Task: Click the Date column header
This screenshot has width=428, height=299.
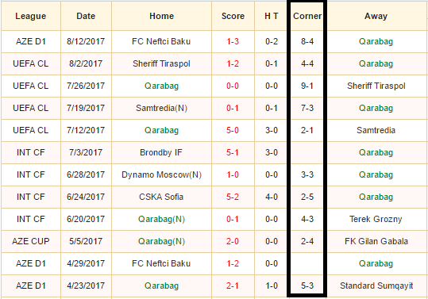Action: click(x=86, y=16)
